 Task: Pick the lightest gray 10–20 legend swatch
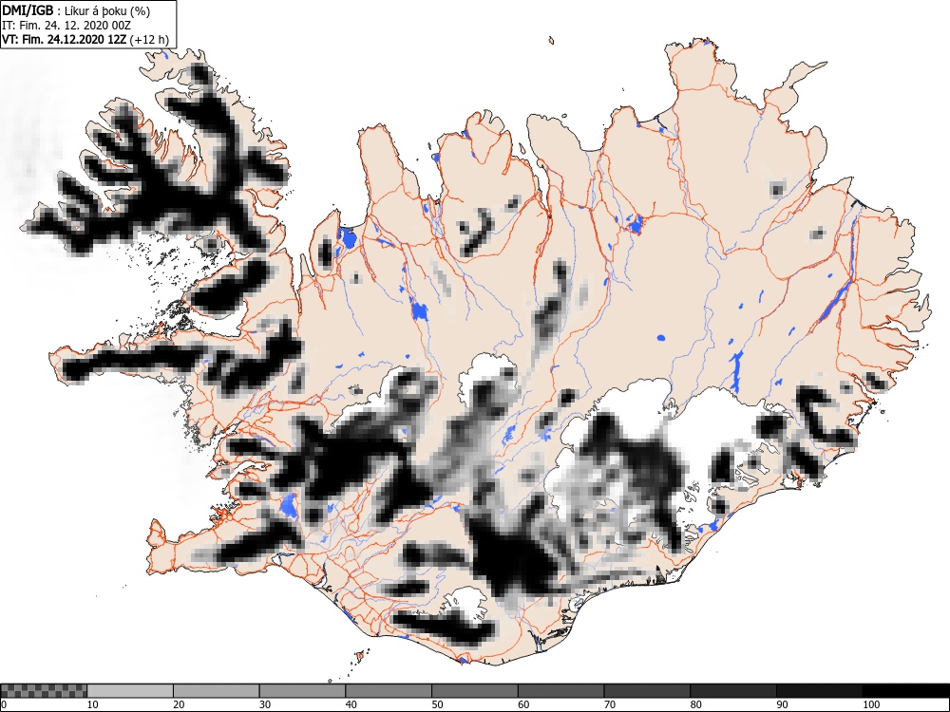[x=130, y=691]
